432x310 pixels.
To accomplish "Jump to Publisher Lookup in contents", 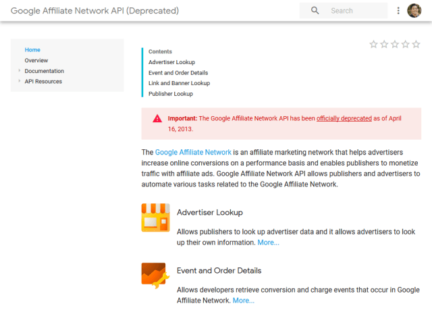I will coord(171,94).
